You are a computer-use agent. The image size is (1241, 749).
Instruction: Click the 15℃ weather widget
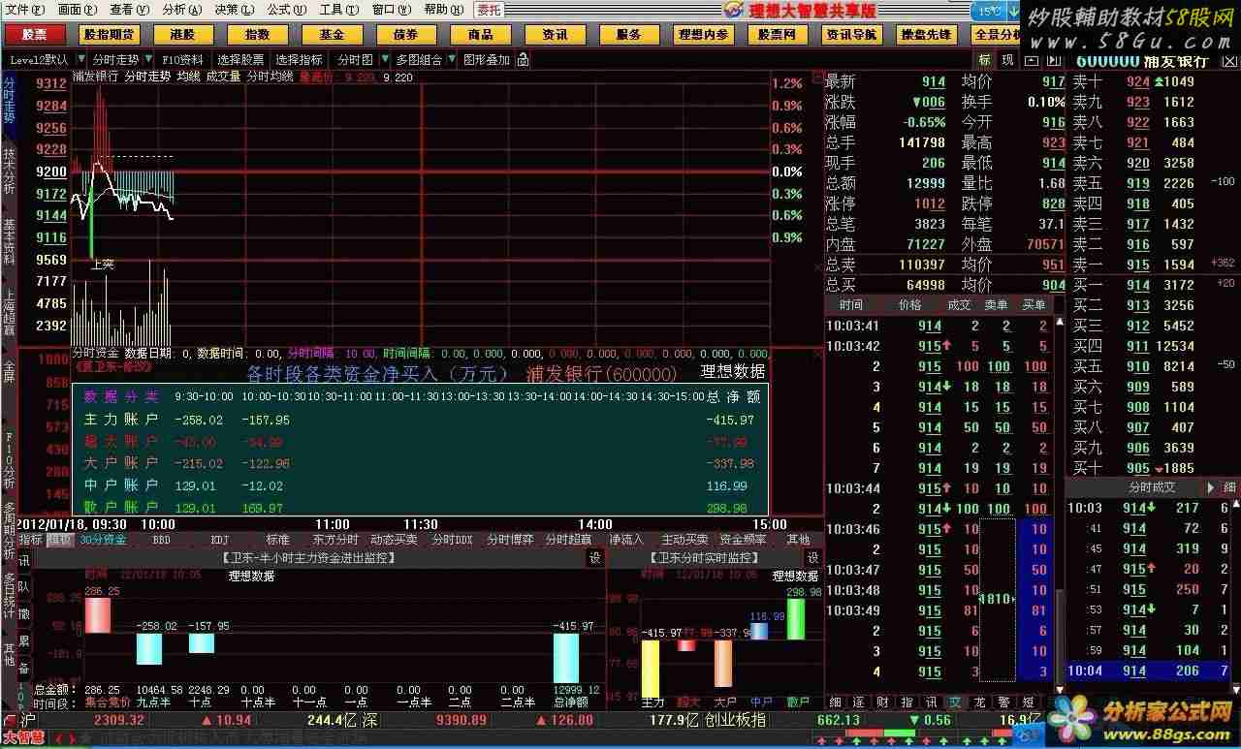pyautogui.click(x=992, y=11)
